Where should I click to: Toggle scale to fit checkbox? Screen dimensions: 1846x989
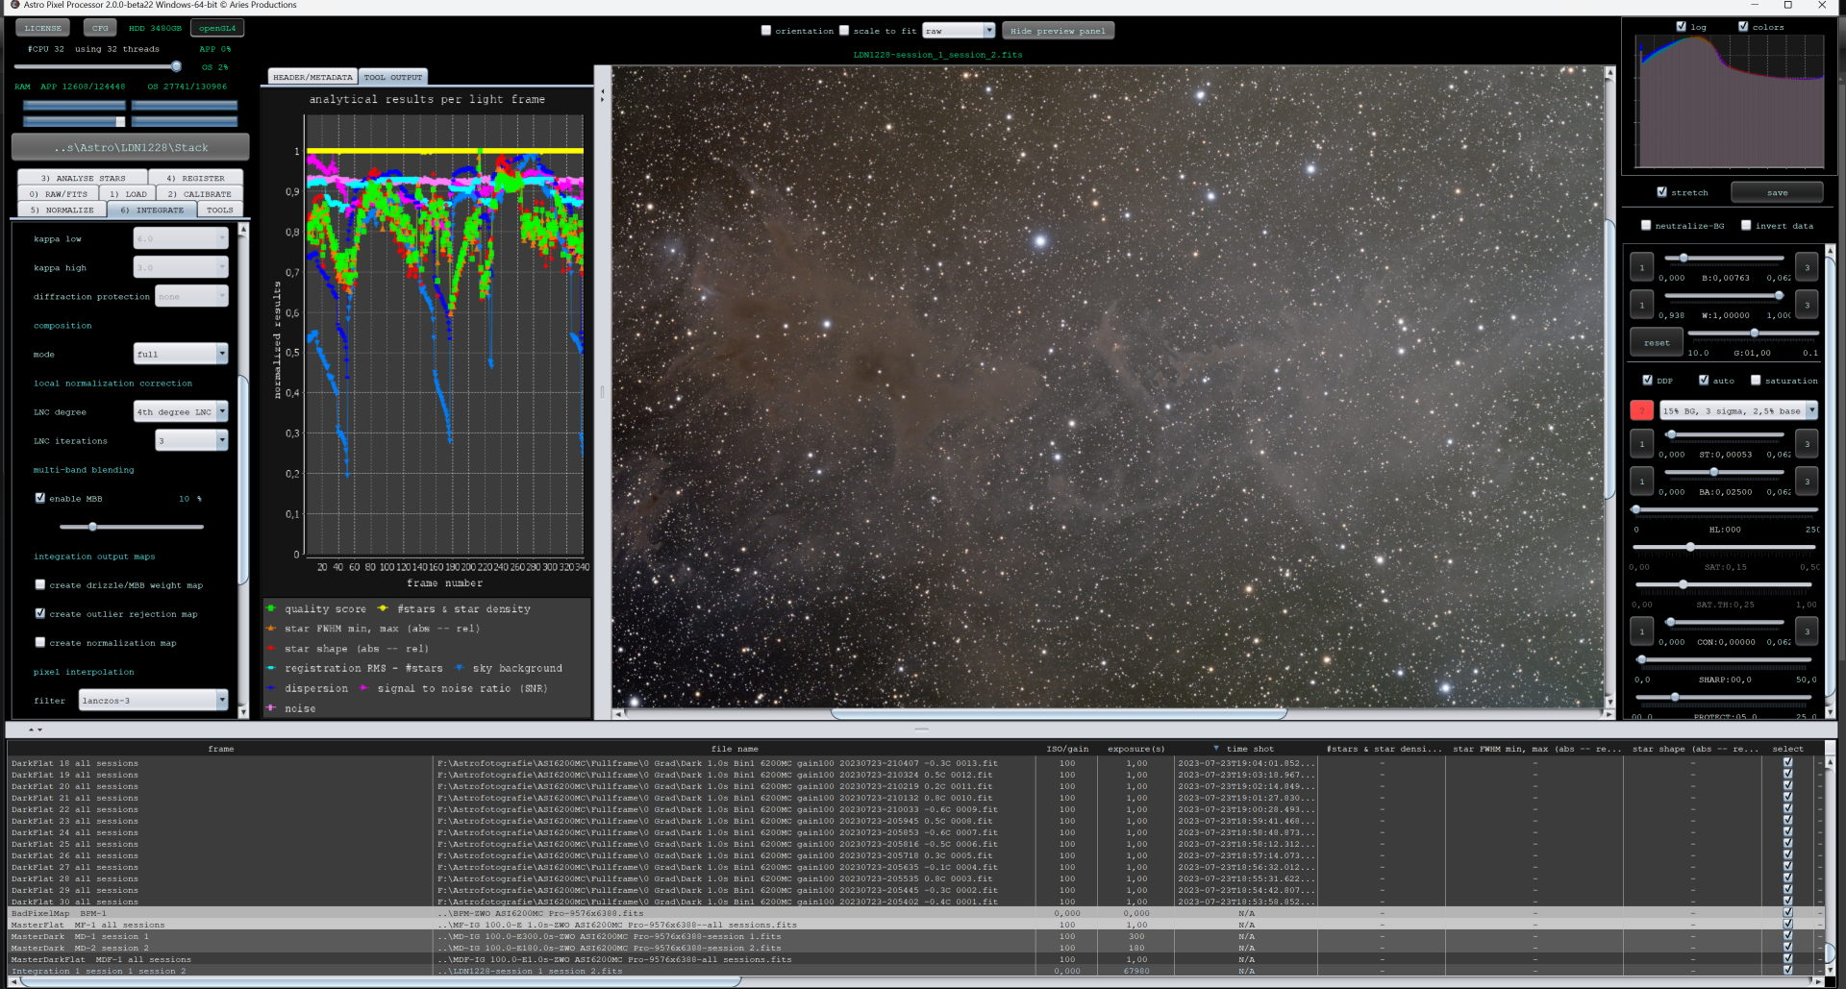click(844, 30)
